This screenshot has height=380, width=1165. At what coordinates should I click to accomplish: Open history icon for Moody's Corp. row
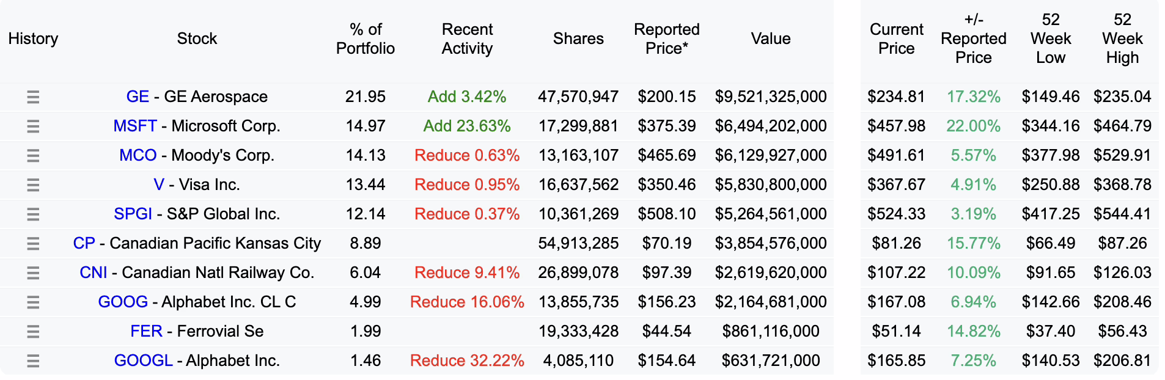[x=33, y=156]
